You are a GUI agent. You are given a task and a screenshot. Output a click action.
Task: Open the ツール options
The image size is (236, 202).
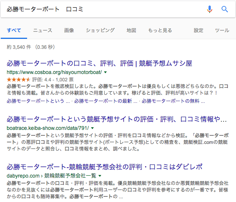click(x=222, y=30)
